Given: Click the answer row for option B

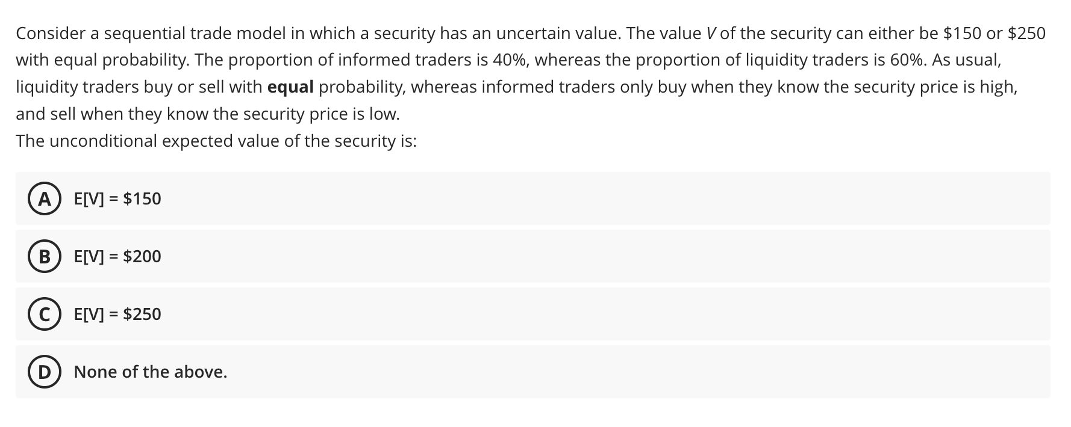Looking at the screenshot, I should click(361, 256).
